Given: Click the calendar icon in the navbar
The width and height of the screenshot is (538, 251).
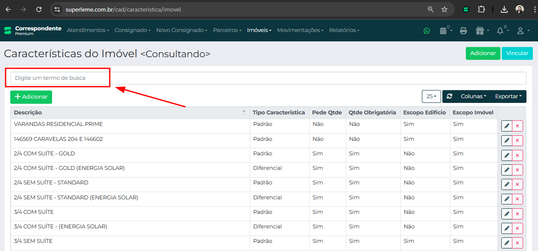Looking at the screenshot, I should pos(443,31).
